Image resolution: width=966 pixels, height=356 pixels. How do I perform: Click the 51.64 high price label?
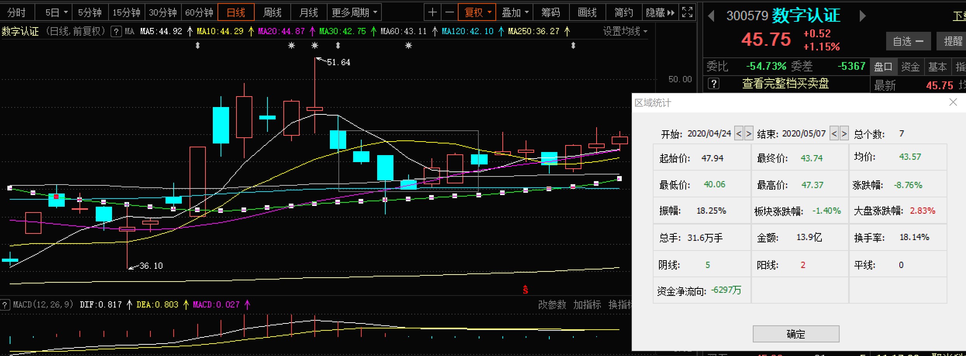click(x=338, y=62)
